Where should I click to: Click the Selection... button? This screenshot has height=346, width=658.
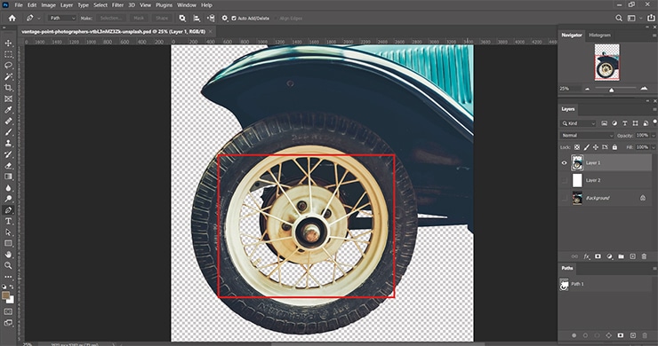(111, 18)
